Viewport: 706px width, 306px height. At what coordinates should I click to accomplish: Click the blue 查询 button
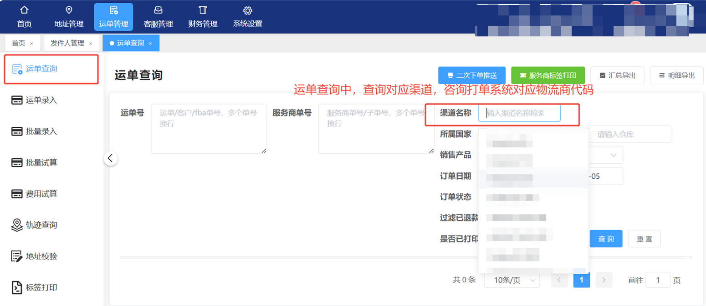point(606,239)
